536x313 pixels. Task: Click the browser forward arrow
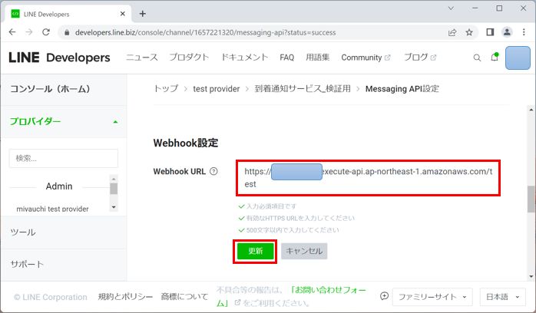pos(29,32)
